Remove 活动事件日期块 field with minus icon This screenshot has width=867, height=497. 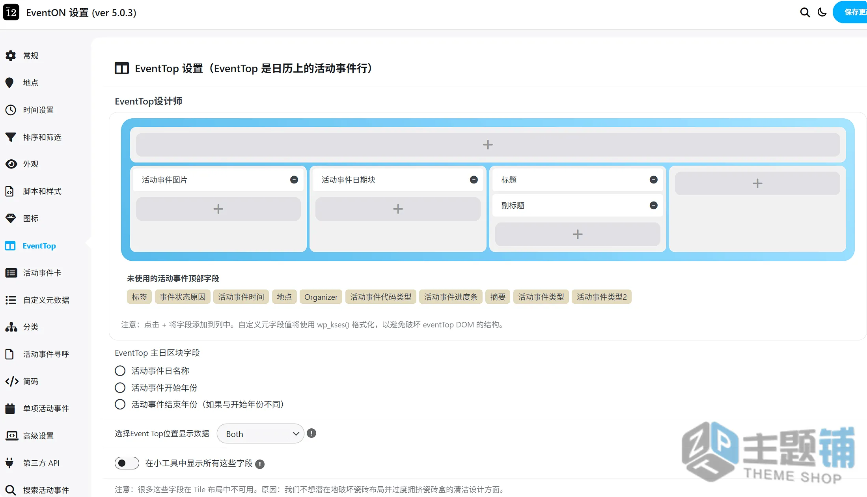(474, 180)
